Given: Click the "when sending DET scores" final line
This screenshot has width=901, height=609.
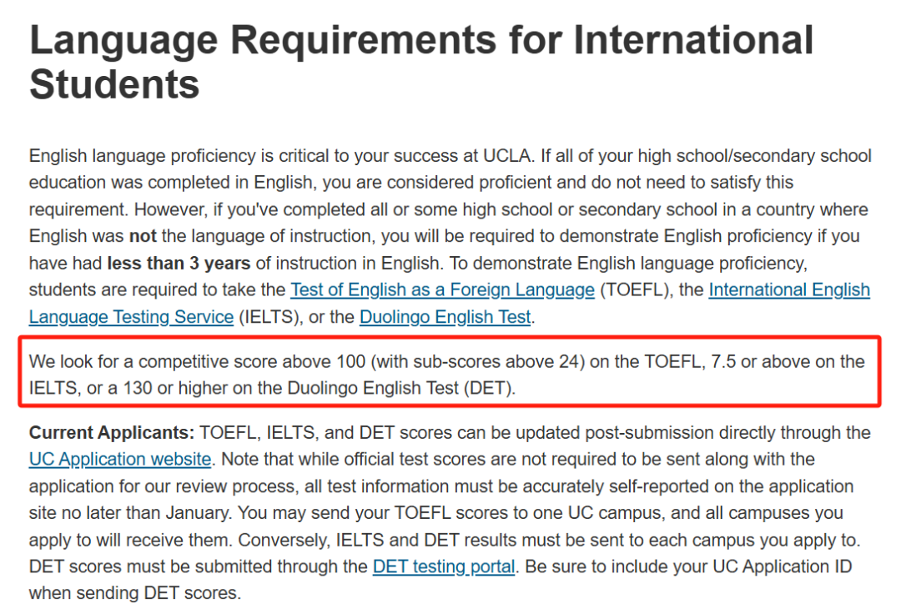Looking at the screenshot, I should point(134,593).
